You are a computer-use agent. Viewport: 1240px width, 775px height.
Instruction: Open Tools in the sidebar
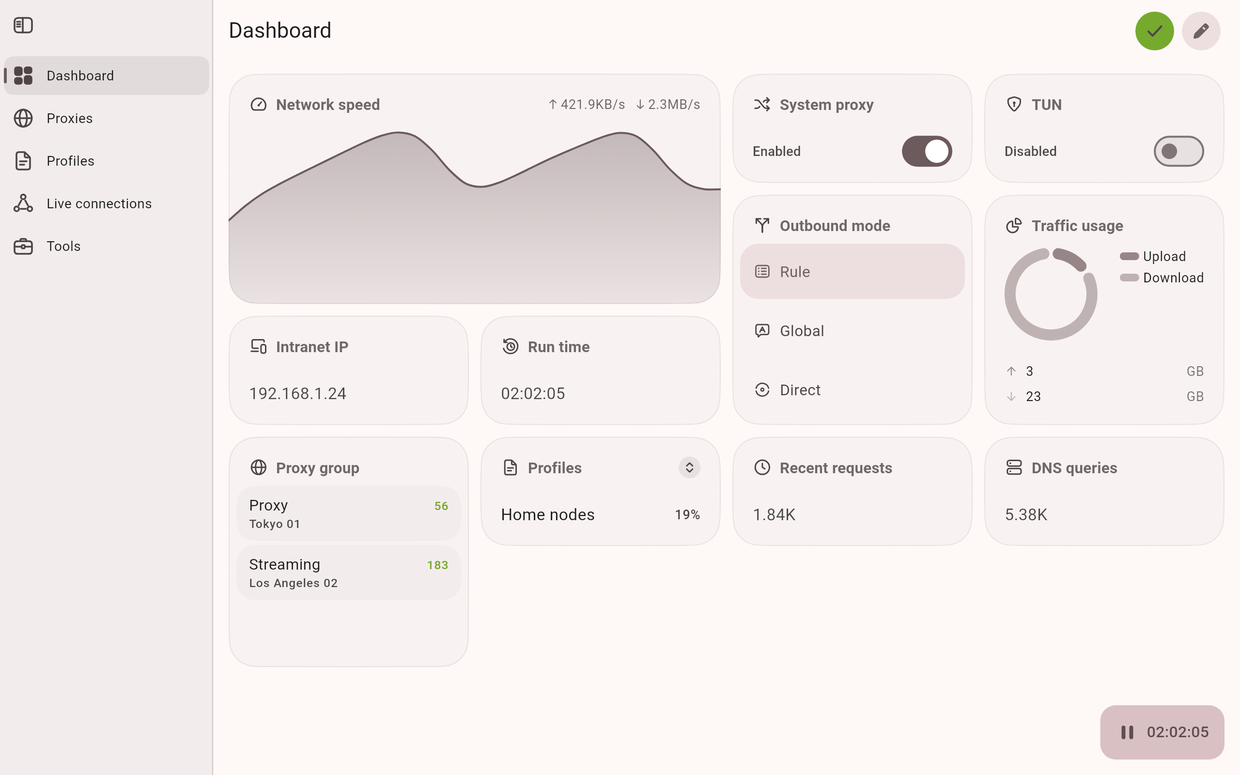point(107,246)
